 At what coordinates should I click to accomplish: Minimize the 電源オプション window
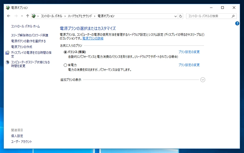point(211,8)
